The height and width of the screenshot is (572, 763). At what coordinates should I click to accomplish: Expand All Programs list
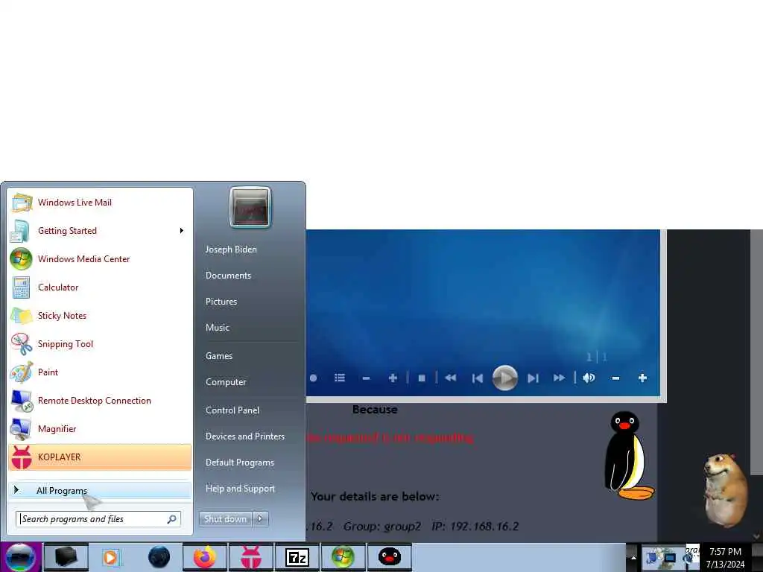(x=100, y=490)
